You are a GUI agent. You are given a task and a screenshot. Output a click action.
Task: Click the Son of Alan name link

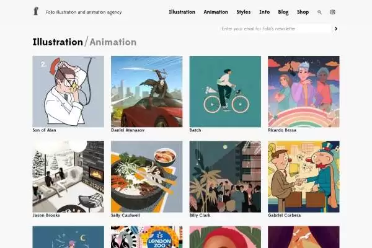[x=45, y=130]
